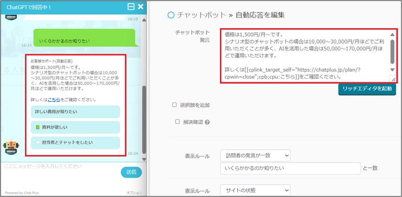
Task: Click the chat window vertical scrollbar
Action: point(144,118)
